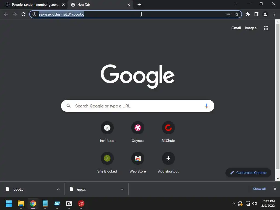Screen dimensions: 280x210
Task: Open the tab search dropdown arrow
Action: 236,4
